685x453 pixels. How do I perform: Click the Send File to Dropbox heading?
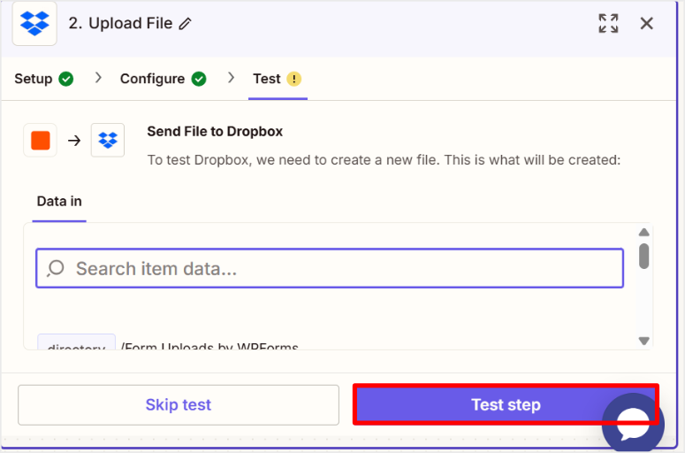point(215,131)
